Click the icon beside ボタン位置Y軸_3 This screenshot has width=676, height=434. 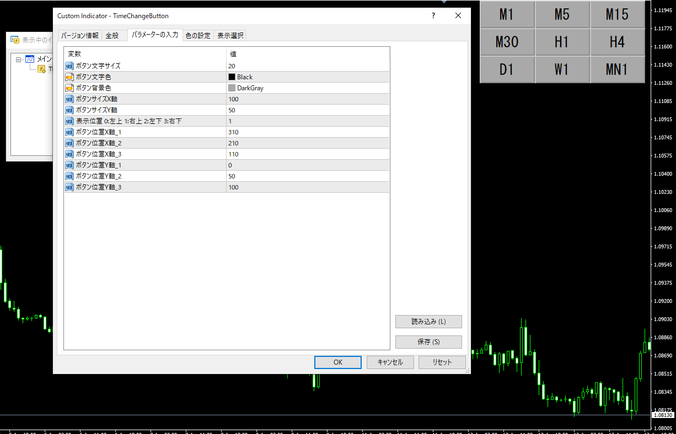click(69, 187)
